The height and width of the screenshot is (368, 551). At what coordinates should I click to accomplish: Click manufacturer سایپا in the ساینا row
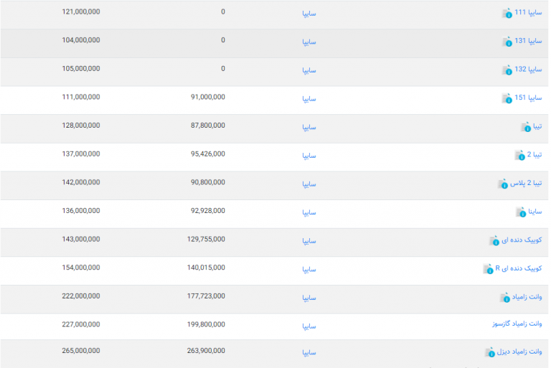click(309, 213)
